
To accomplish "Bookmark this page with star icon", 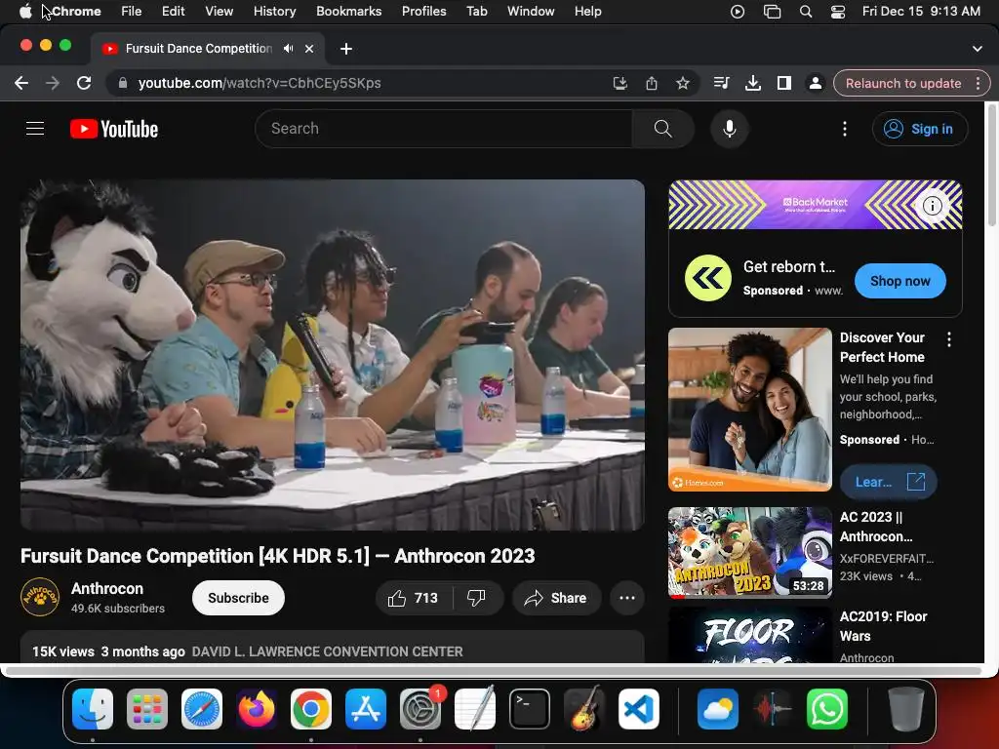I will (682, 83).
